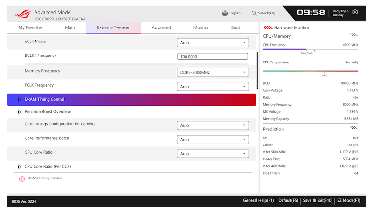
Task: Click the BCLK1 Frequency input field
Action: pos(213,56)
